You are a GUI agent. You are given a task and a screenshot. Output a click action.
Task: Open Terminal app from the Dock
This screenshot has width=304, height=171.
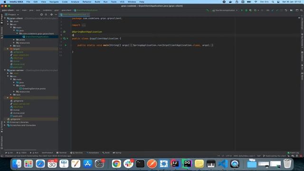tap(140, 164)
